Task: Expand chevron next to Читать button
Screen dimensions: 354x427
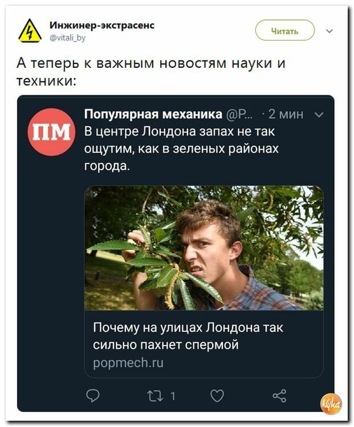Action: [329, 31]
